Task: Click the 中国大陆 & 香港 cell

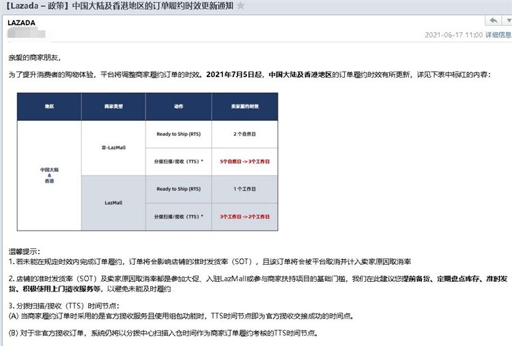Action: point(49,175)
